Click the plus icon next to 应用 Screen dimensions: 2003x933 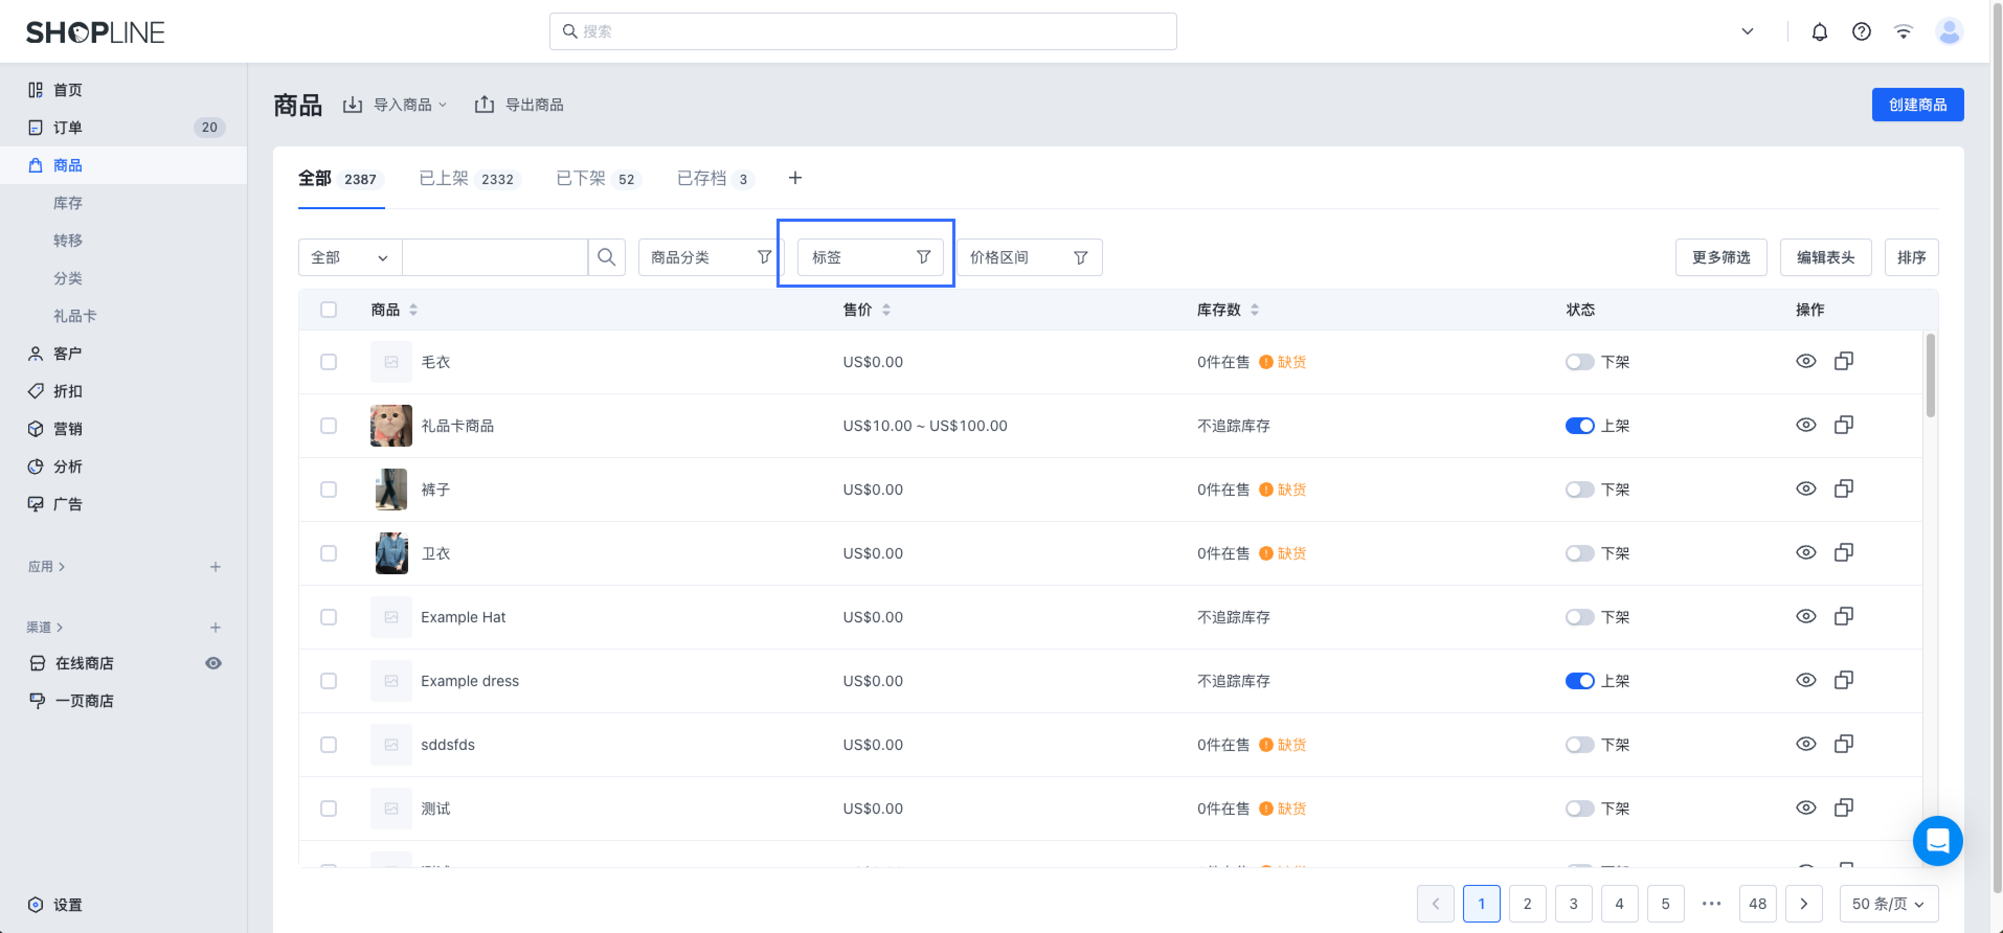(216, 567)
